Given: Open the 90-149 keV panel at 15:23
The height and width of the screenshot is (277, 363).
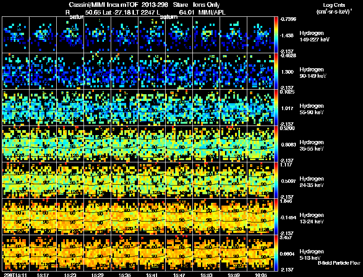Looking at the screenshot, I should 70,71.
